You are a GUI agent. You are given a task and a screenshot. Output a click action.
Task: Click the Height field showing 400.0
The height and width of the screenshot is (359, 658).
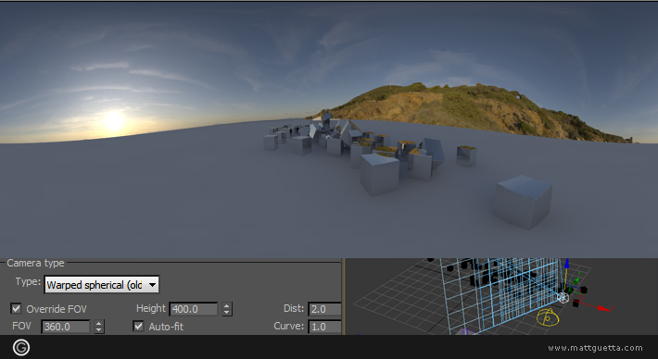(194, 309)
